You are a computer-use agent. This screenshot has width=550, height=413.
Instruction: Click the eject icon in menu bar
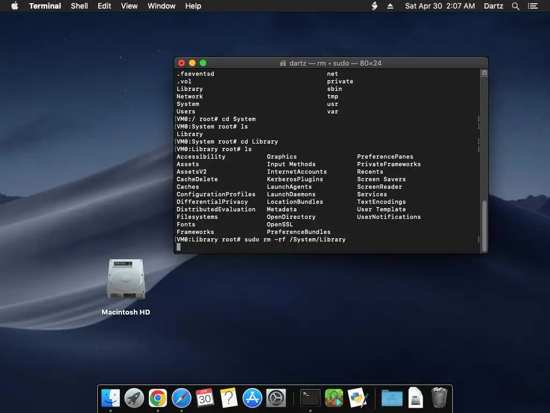pyautogui.click(x=390, y=6)
